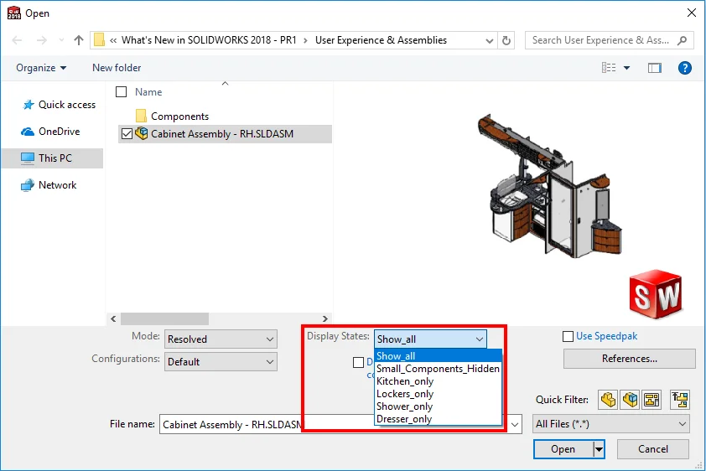Open the All Files type dropdown

coord(611,424)
